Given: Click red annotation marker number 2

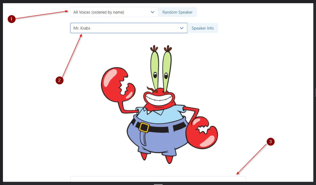Looking at the screenshot, I should pos(59,81).
